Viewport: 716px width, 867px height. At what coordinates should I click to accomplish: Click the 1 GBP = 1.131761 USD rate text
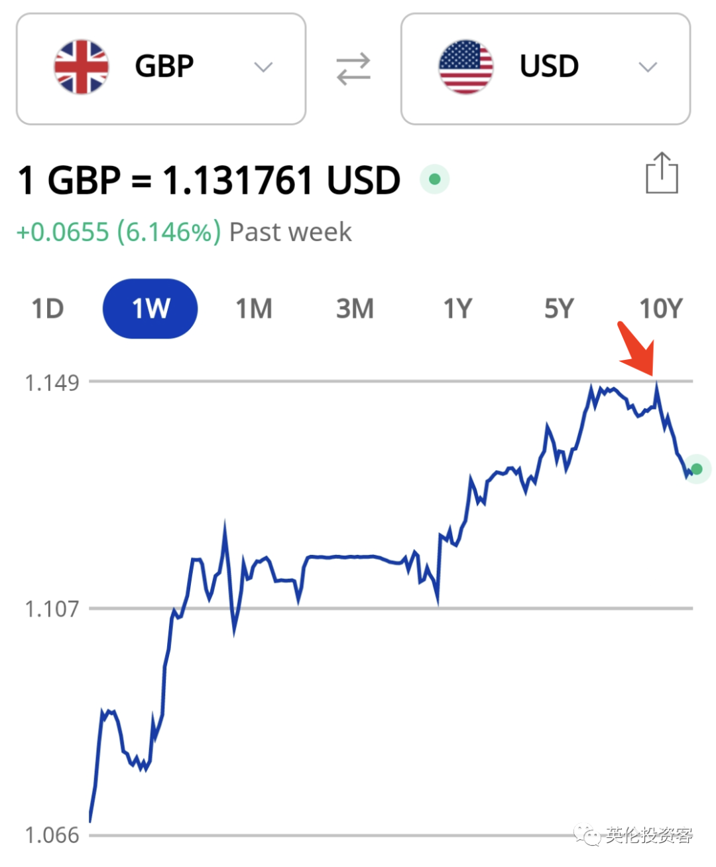click(209, 180)
